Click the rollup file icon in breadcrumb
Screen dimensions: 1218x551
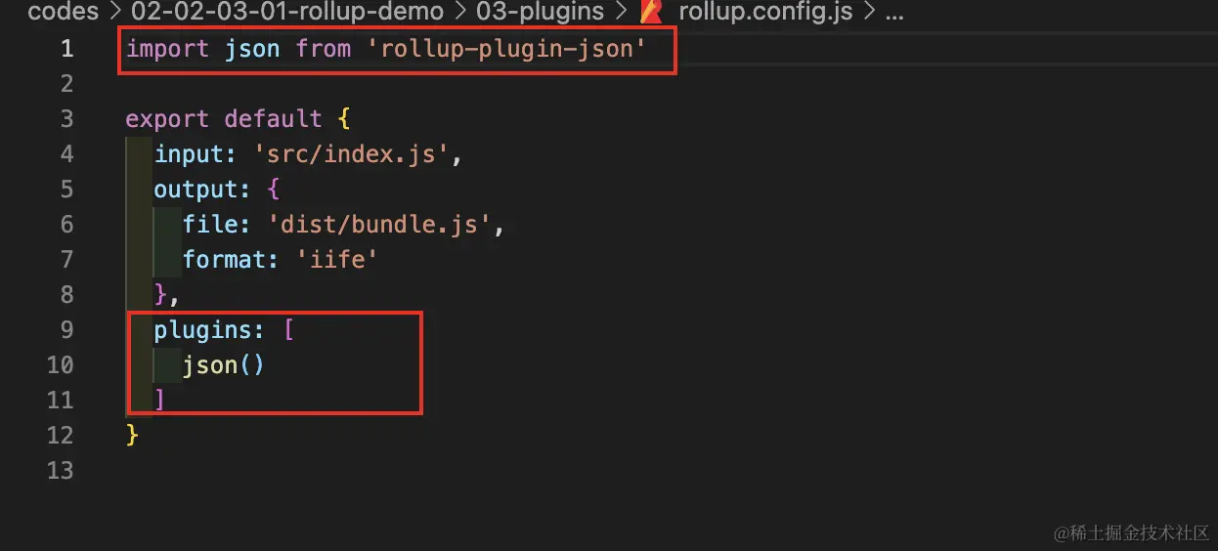point(652,13)
